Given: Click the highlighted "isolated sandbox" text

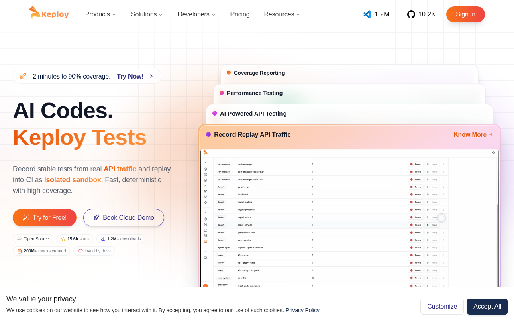Looking at the screenshot, I should pos(73,180).
